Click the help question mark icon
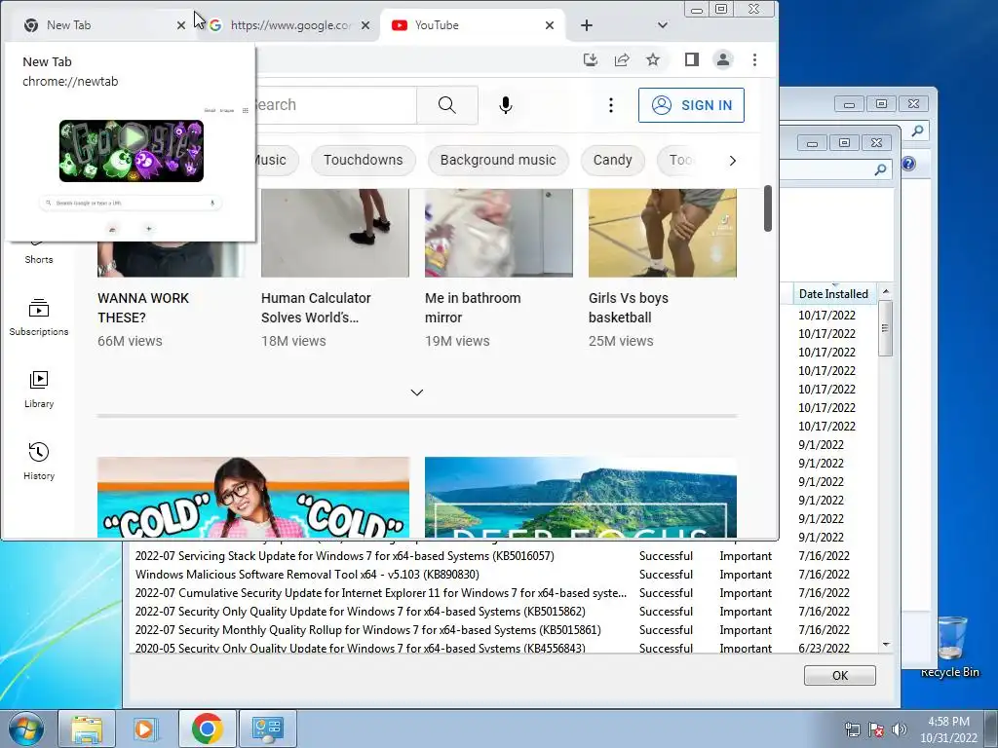998x748 pixels. 908,164
